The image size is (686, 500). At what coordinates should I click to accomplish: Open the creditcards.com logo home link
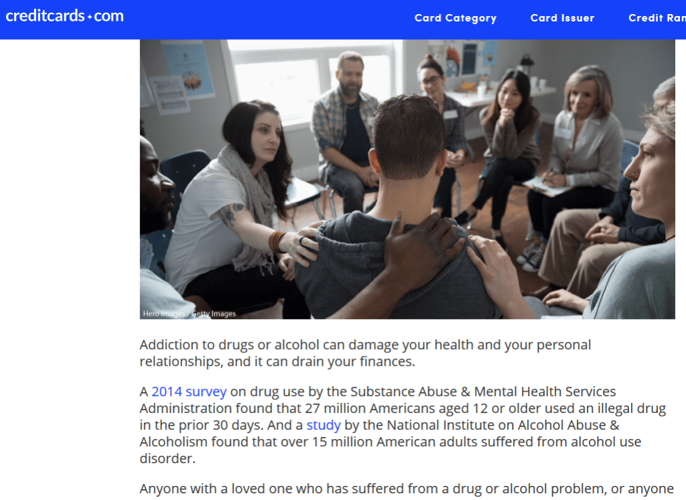[x=64, y=16]
